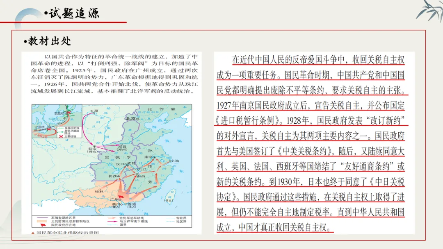Click the left paragraph line beginning "国革命的进程"
This screenshot has width=443, height=249.
tap(114, 63)
